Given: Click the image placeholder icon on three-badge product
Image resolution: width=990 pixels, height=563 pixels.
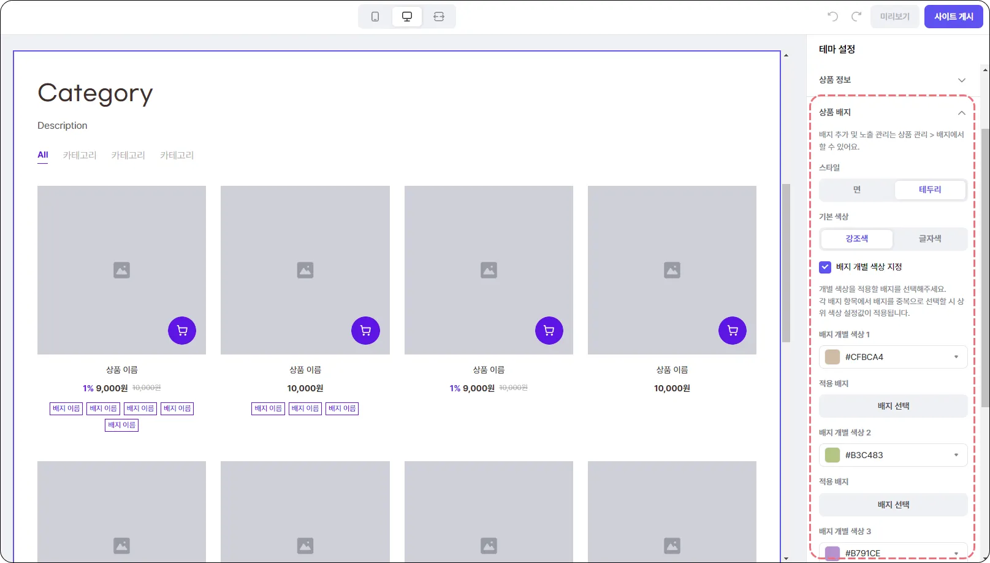Looking at the screenshot, I should point(305,270).
